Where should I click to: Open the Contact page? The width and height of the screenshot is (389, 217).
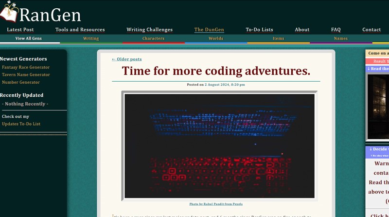371,30
